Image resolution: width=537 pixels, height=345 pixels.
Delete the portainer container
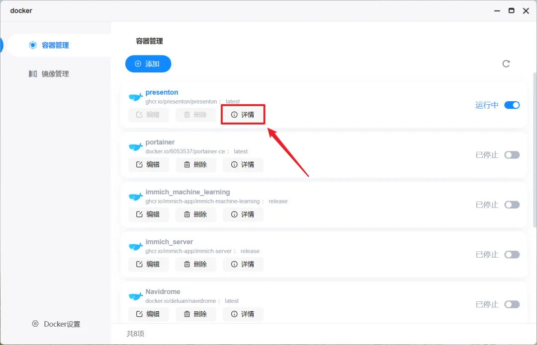point(195,164)
